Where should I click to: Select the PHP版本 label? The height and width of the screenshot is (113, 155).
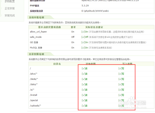pyautogui.click(x=34, y=6)
